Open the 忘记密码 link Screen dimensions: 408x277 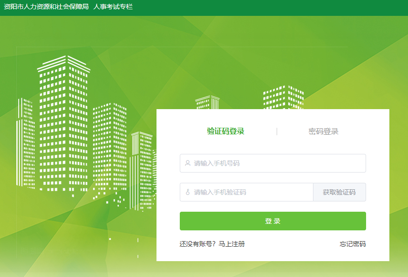353,244
